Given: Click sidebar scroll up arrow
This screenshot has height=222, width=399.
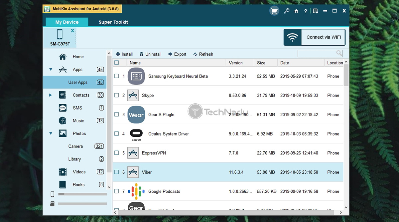Looking at the screenshot, I should [109, 53].
